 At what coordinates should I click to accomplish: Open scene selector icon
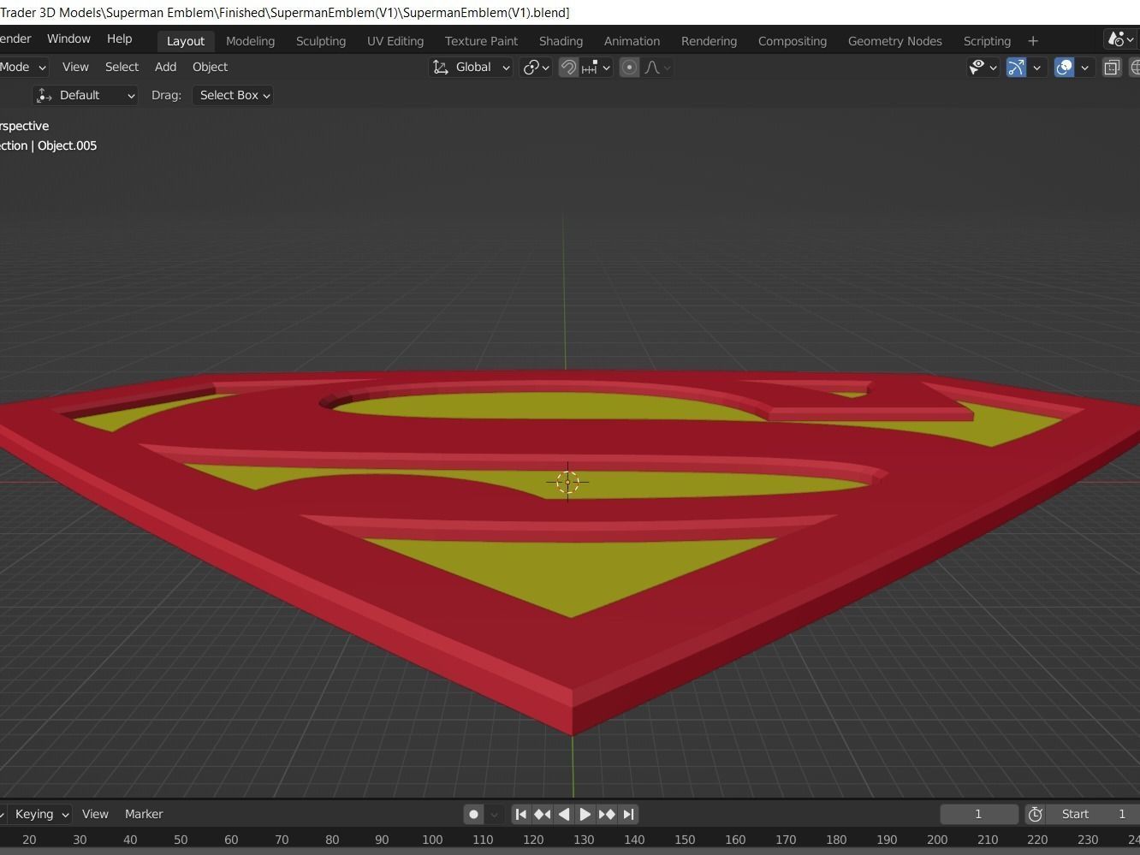click(1120, 39)
